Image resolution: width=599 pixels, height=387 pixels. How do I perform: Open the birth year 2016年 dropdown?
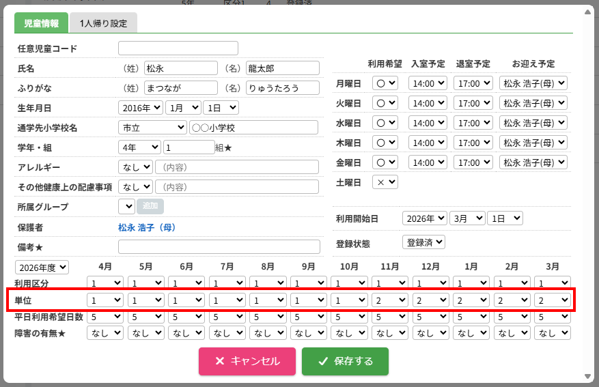click(x=141, y=108)
